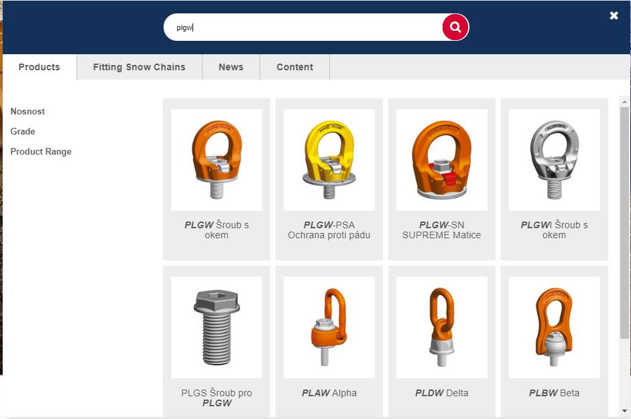Click the PLBW Beta product title link
The width and height of the screenshot is (631, 419).
pos(554,393)
